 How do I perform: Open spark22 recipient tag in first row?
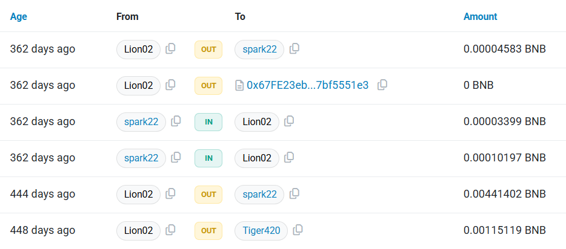(x=259, y=50)
